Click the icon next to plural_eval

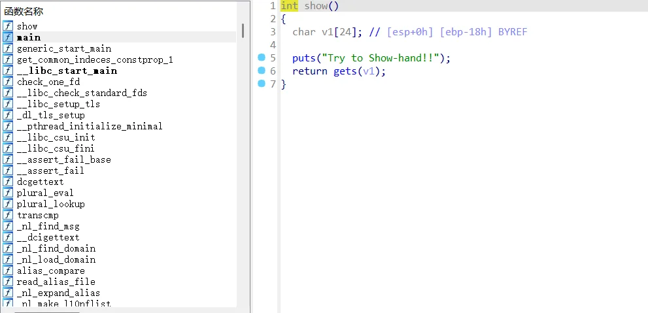tap(8, 193)
